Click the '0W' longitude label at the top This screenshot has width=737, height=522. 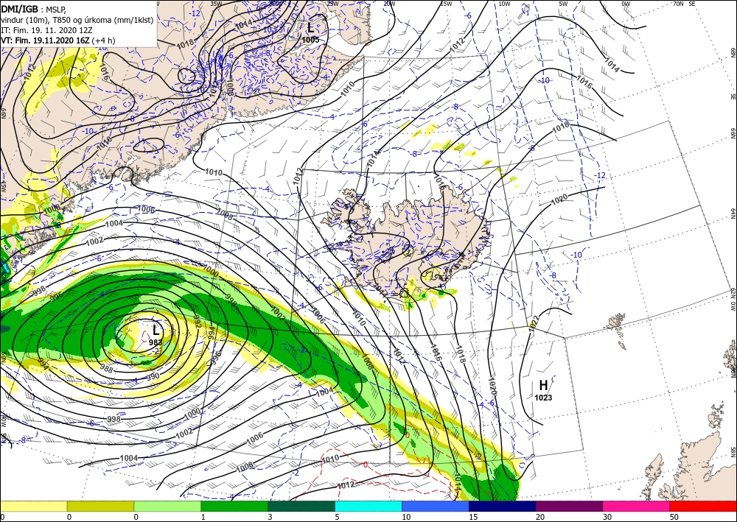pyautogui.click(x=626, y=4)
